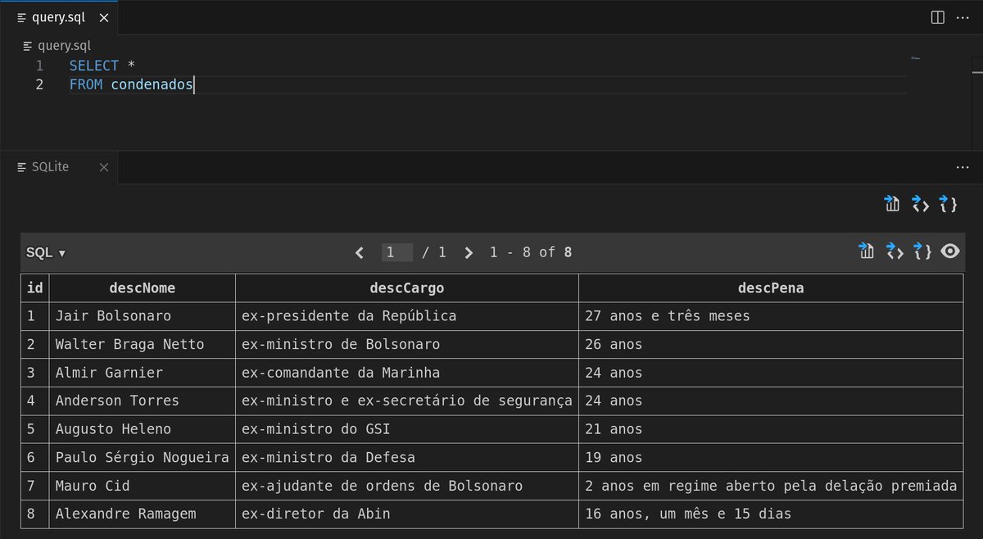Open the SQL output format dropdown

click(45, 252)
